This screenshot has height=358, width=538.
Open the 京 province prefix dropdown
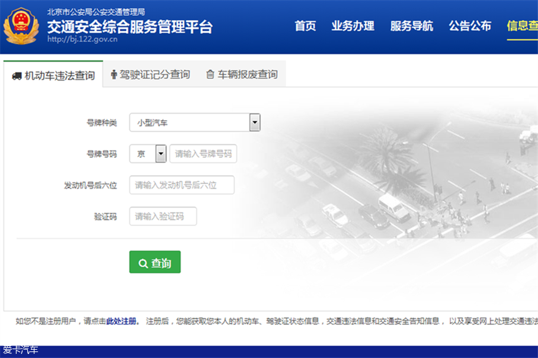[x=161, y=154]
